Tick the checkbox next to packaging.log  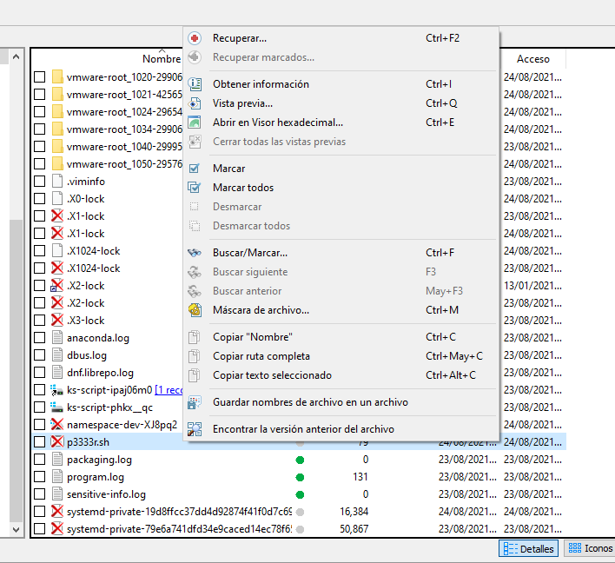point(40,460)
